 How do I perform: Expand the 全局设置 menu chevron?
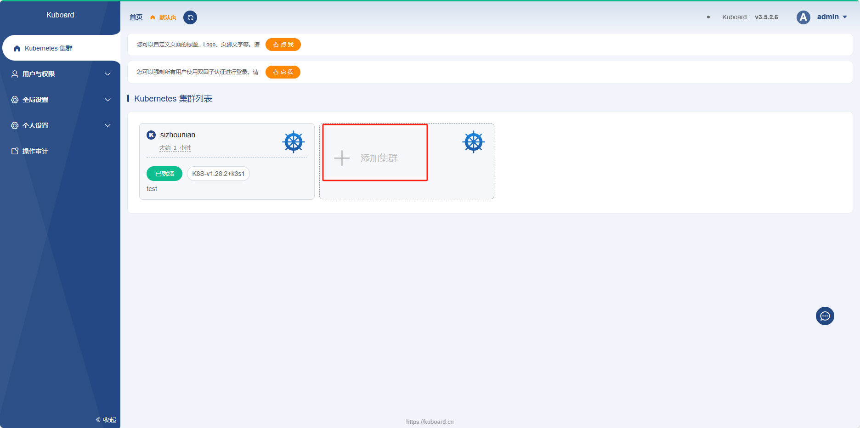click(107, 100)
